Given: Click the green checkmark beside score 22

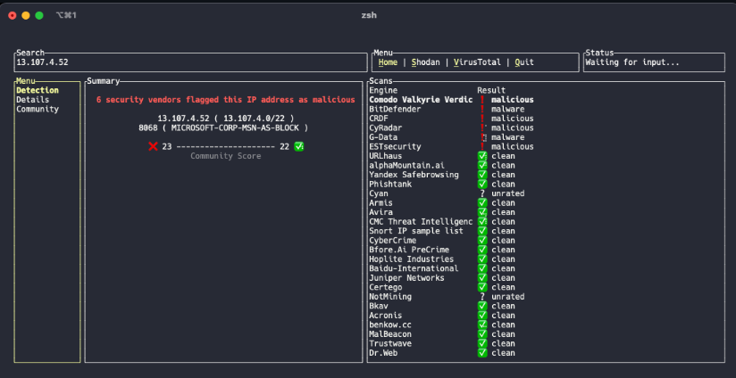Looking at the screenshot, I should 299,147.
